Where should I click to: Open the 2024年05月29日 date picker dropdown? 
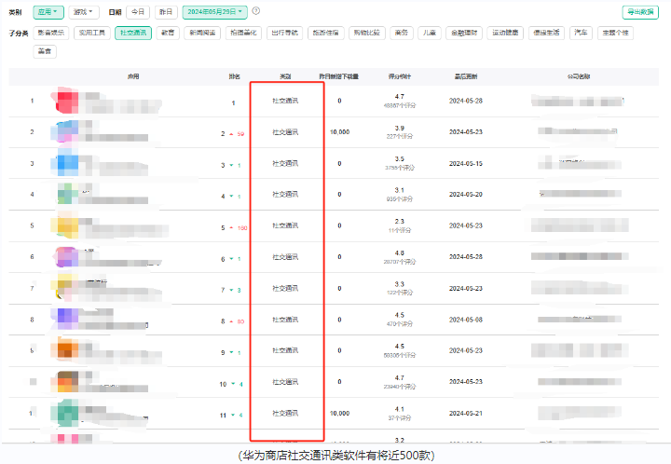(x=214, y=12)
